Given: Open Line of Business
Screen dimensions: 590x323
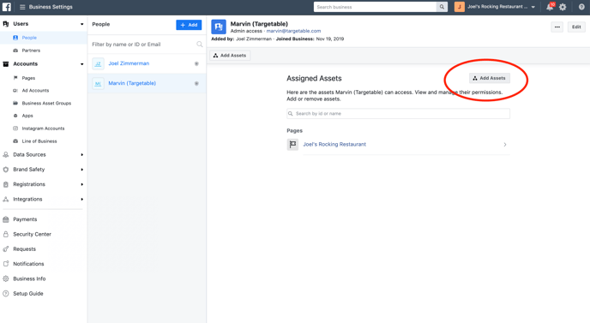Looking at the screenshot, I should point(39,141).
